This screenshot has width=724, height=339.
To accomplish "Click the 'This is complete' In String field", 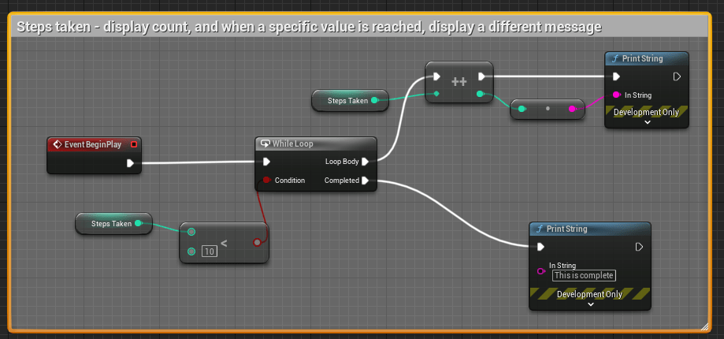I will 584,275.
